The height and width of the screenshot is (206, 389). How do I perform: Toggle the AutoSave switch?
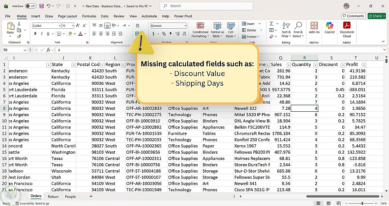click(x=30, y=6)
